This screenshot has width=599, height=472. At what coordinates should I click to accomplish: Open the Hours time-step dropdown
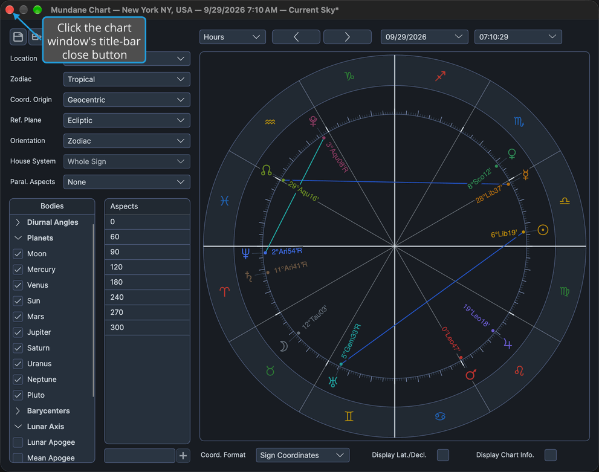[232, 37]
